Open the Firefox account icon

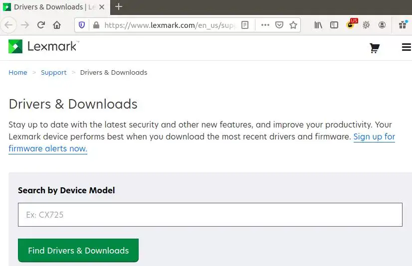(382, 25)
